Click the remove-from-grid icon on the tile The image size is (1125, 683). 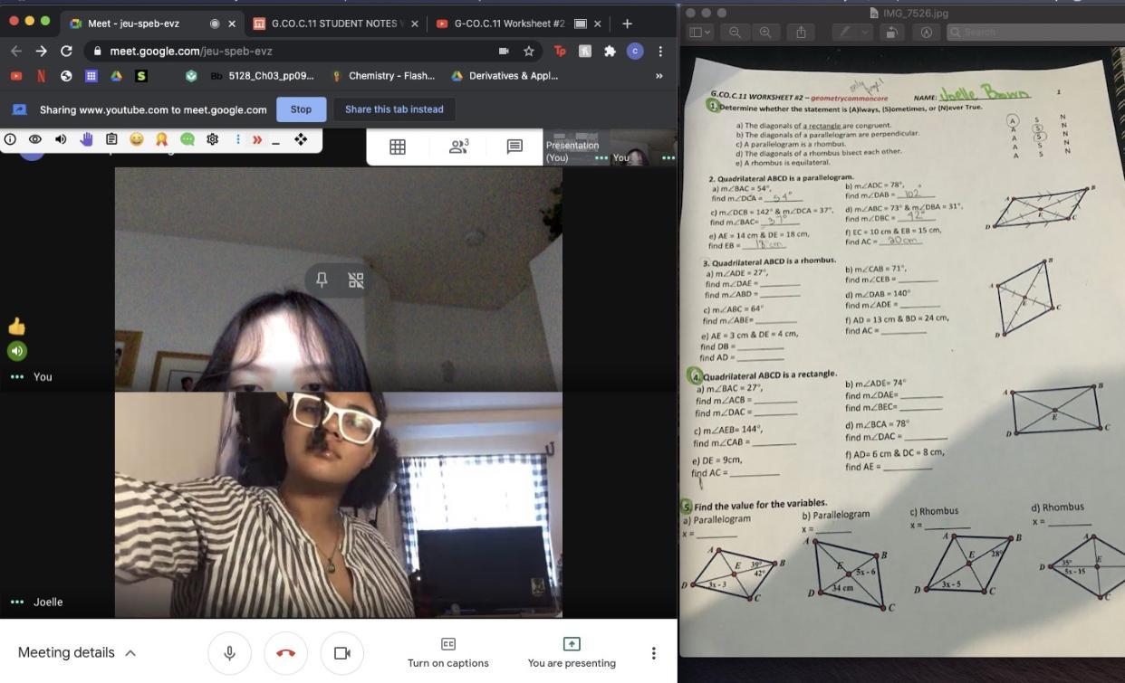coord(356,280)
